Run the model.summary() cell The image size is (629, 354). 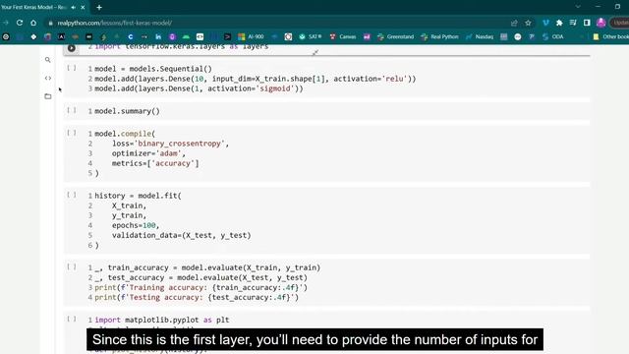tap(72, 110)
